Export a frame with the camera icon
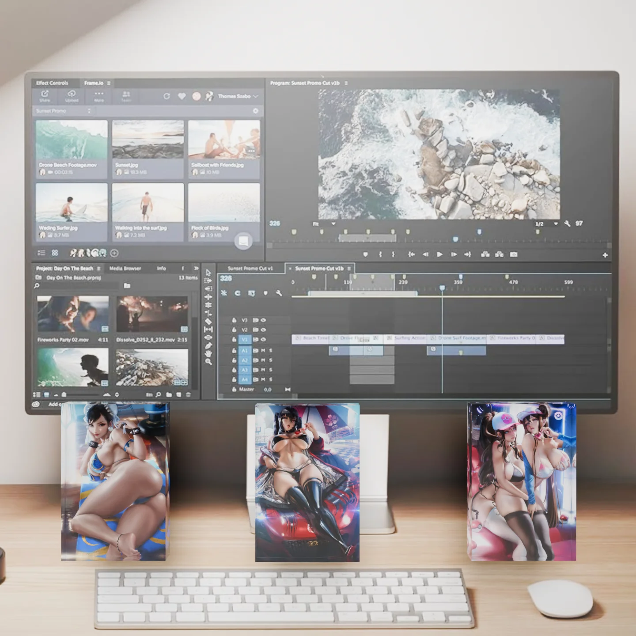The image size is (636, 636). pos(514,254)
